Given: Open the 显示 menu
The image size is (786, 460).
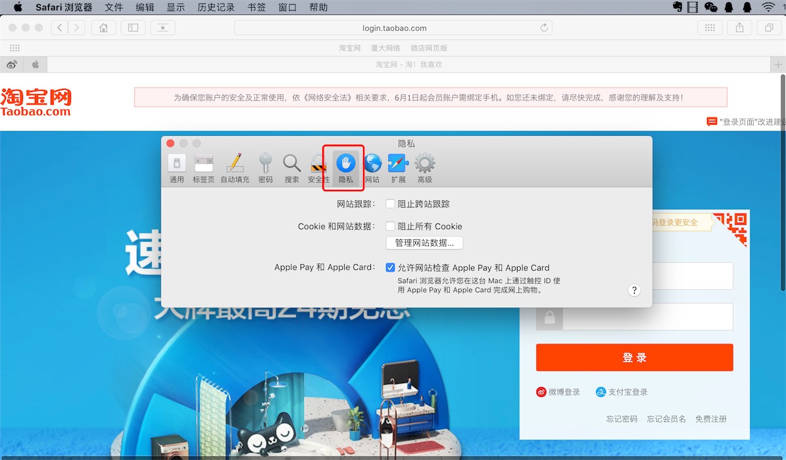Looking at the screenshot, I should pos(176,7).
